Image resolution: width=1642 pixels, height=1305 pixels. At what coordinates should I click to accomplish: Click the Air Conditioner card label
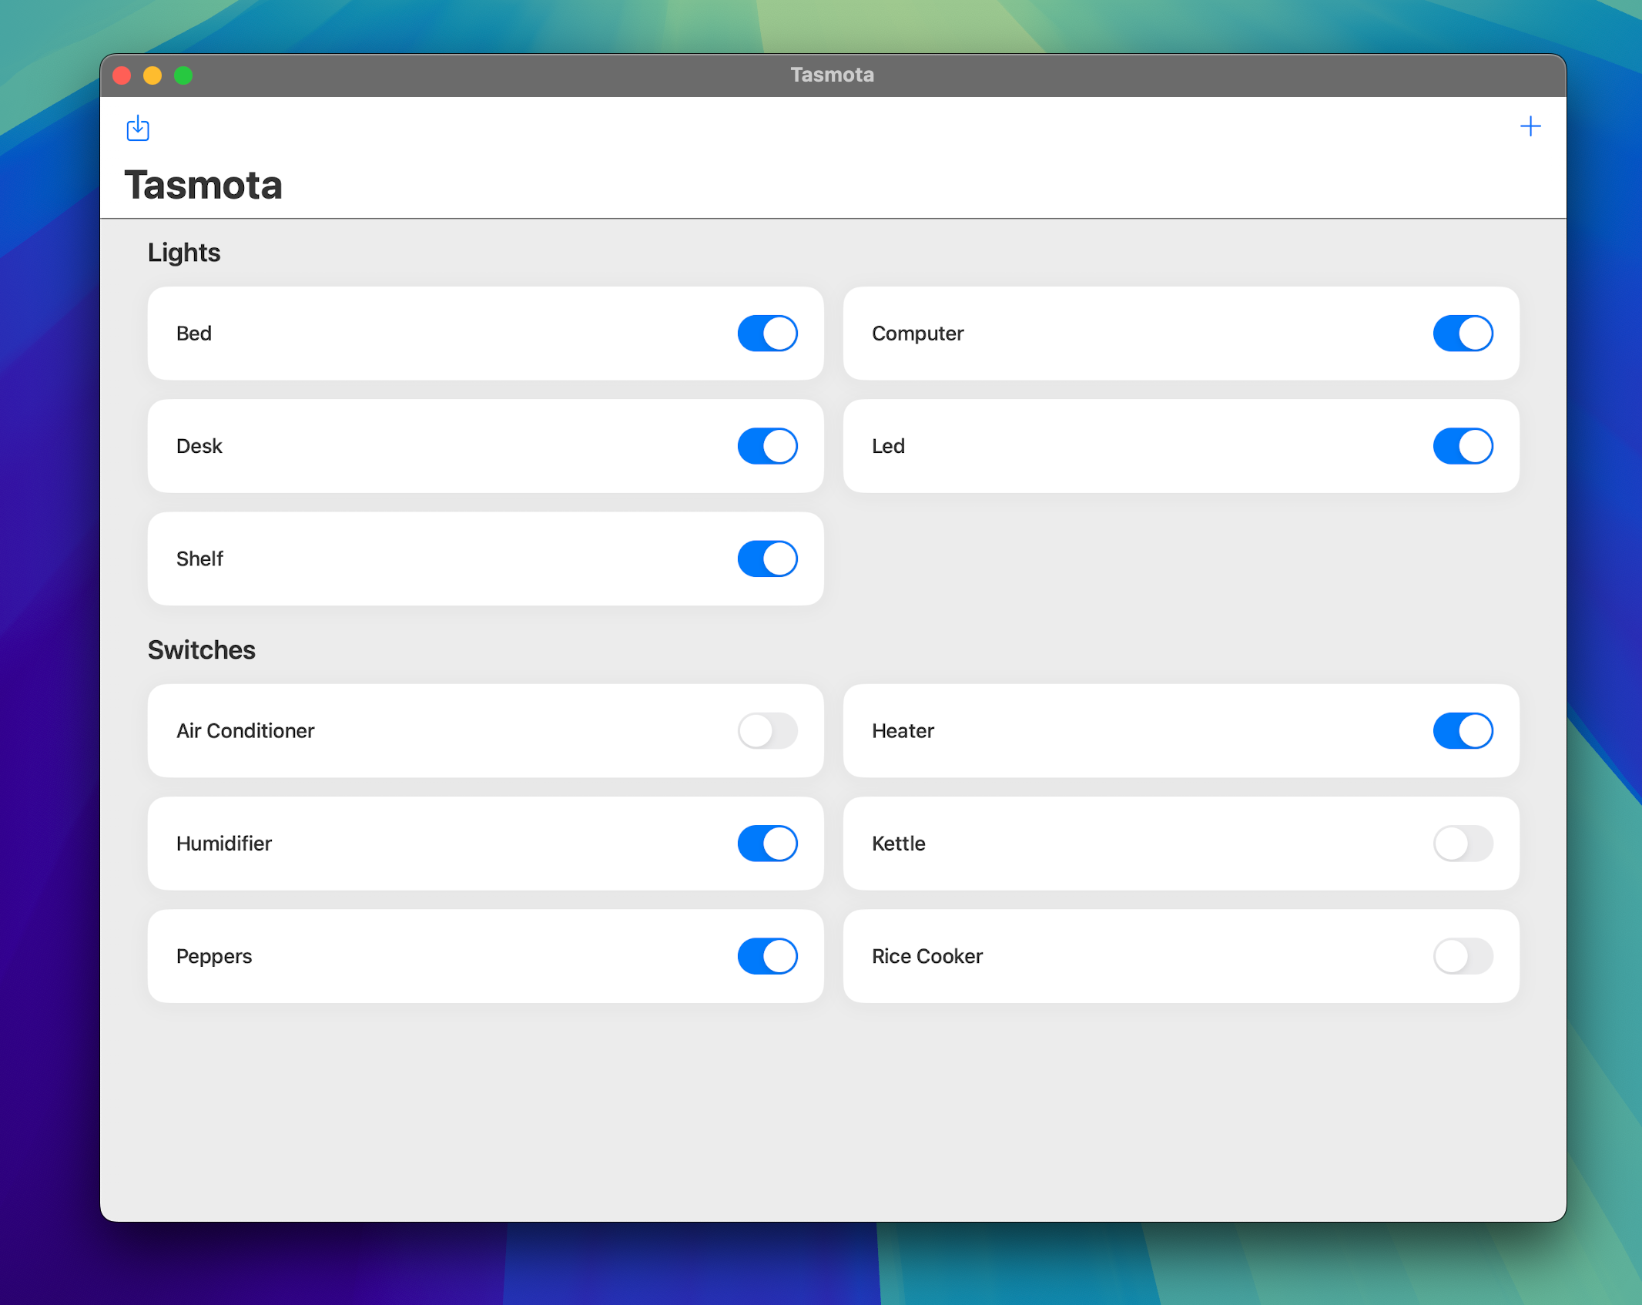245,730
